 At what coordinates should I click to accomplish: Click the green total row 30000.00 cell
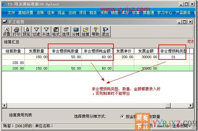click(146, 68)
